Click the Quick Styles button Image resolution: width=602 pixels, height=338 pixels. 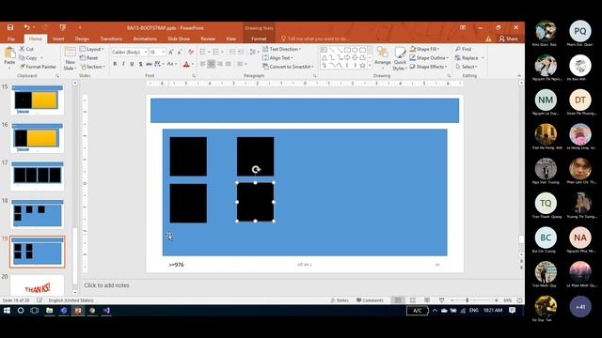[400, 58]
